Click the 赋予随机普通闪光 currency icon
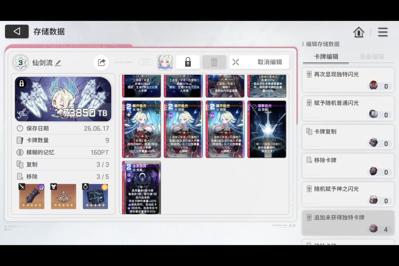Viewport: 399px width, 266px height. coord(374,114)
